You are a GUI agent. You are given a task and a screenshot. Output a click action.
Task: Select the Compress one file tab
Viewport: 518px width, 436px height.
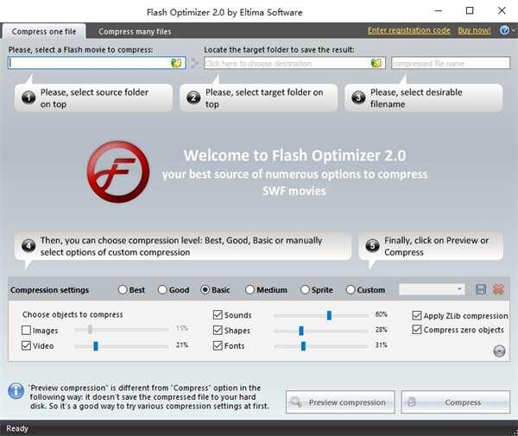pos(43,32)
